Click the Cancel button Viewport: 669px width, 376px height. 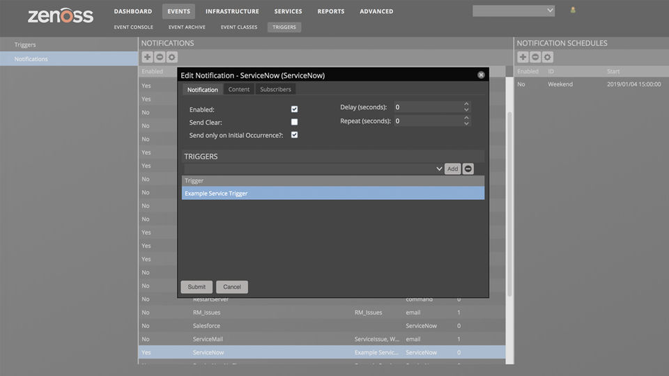[x=232, y=287]
